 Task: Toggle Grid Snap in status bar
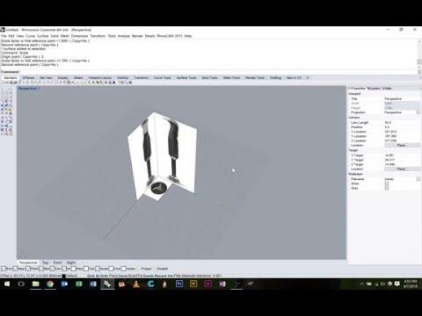click(94, 276)
